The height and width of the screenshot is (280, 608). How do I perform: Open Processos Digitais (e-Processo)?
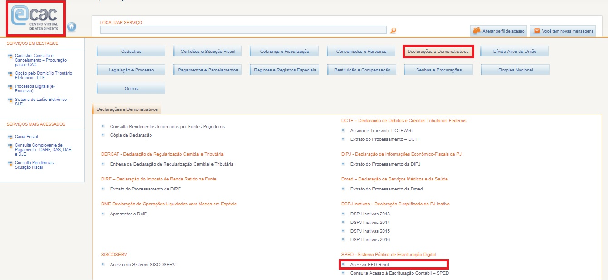point(35,88)
